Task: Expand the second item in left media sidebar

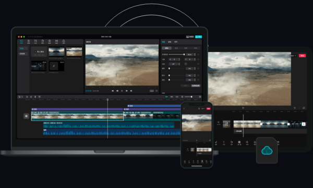Action: [x=22, y=54]
